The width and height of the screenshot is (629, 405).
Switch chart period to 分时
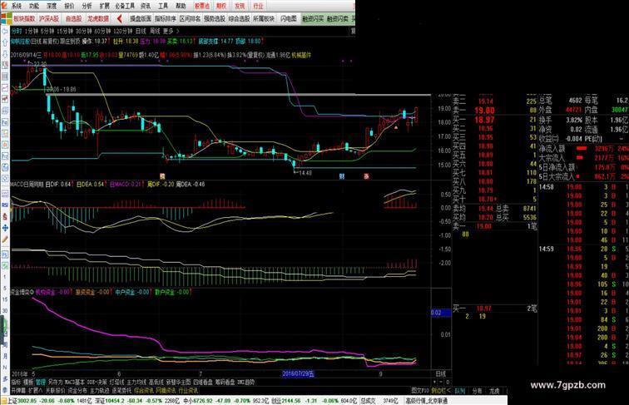pos(17,31)
